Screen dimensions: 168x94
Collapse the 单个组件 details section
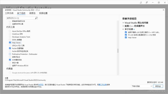pos(123,29)
